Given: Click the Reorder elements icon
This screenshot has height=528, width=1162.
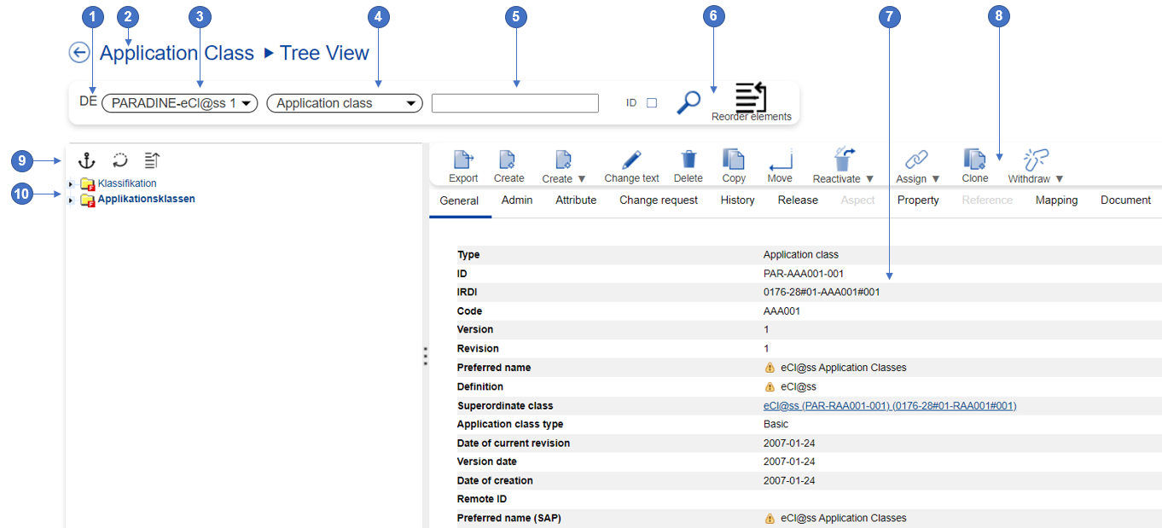Looking at the screenshot, I should [x=751, y=97].
